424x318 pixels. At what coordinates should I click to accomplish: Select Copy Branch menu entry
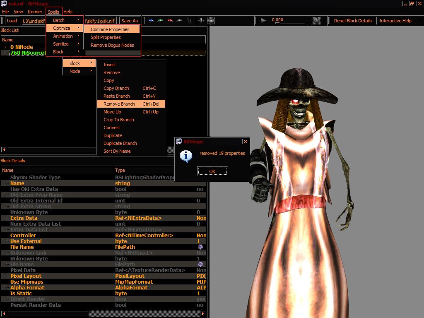[131, 88]
